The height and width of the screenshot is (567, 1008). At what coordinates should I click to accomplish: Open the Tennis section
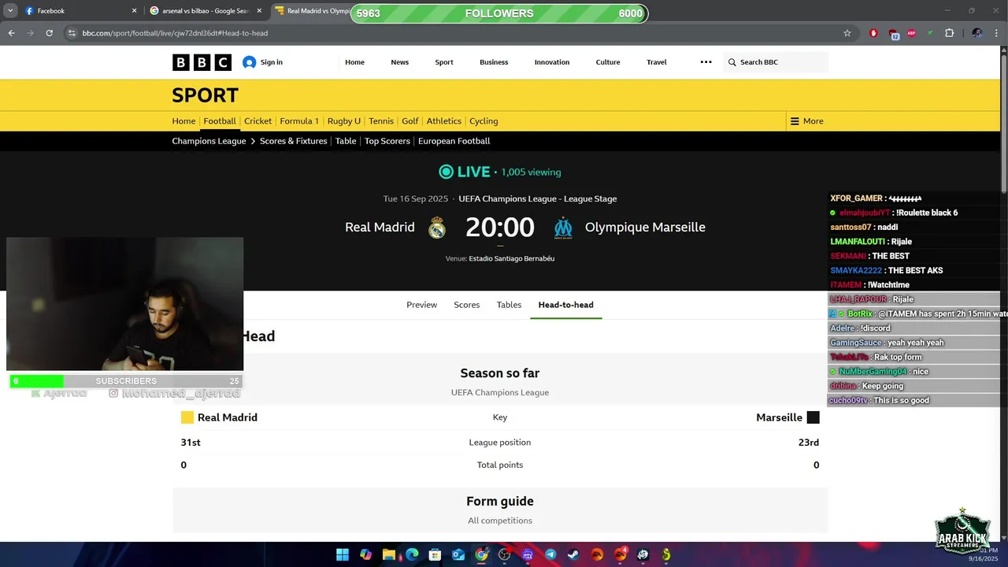(x=381, y=121)
